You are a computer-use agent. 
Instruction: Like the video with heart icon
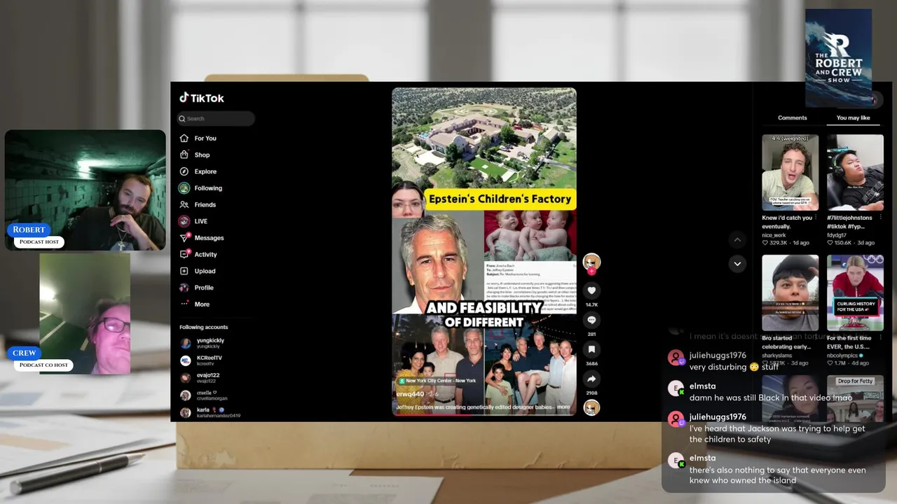pos(591,290)
